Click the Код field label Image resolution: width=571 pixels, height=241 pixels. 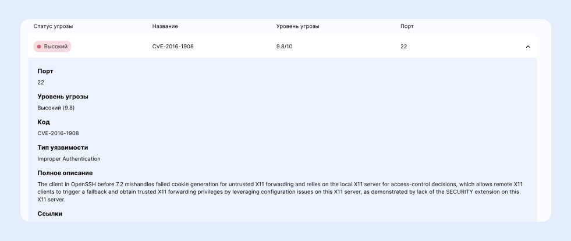(44, 122)
